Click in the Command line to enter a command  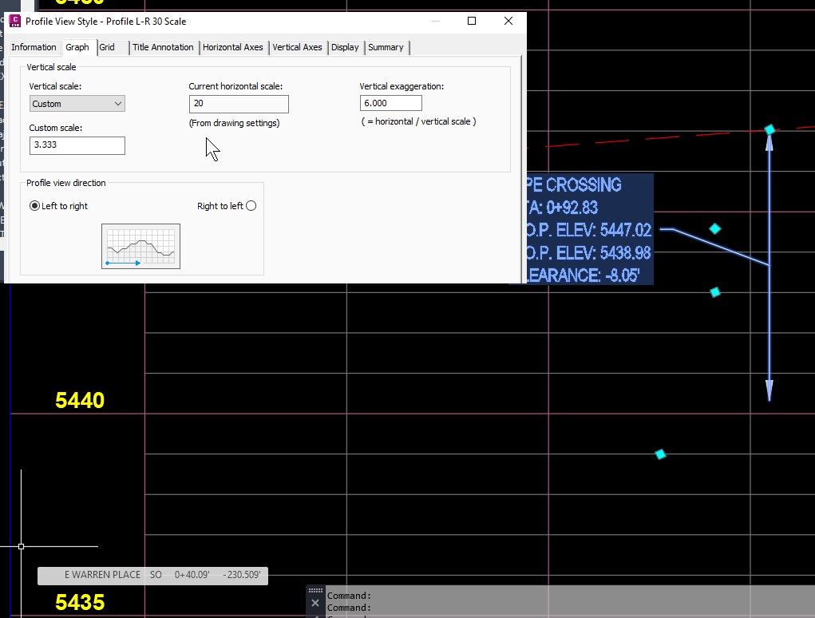(479, 607)
